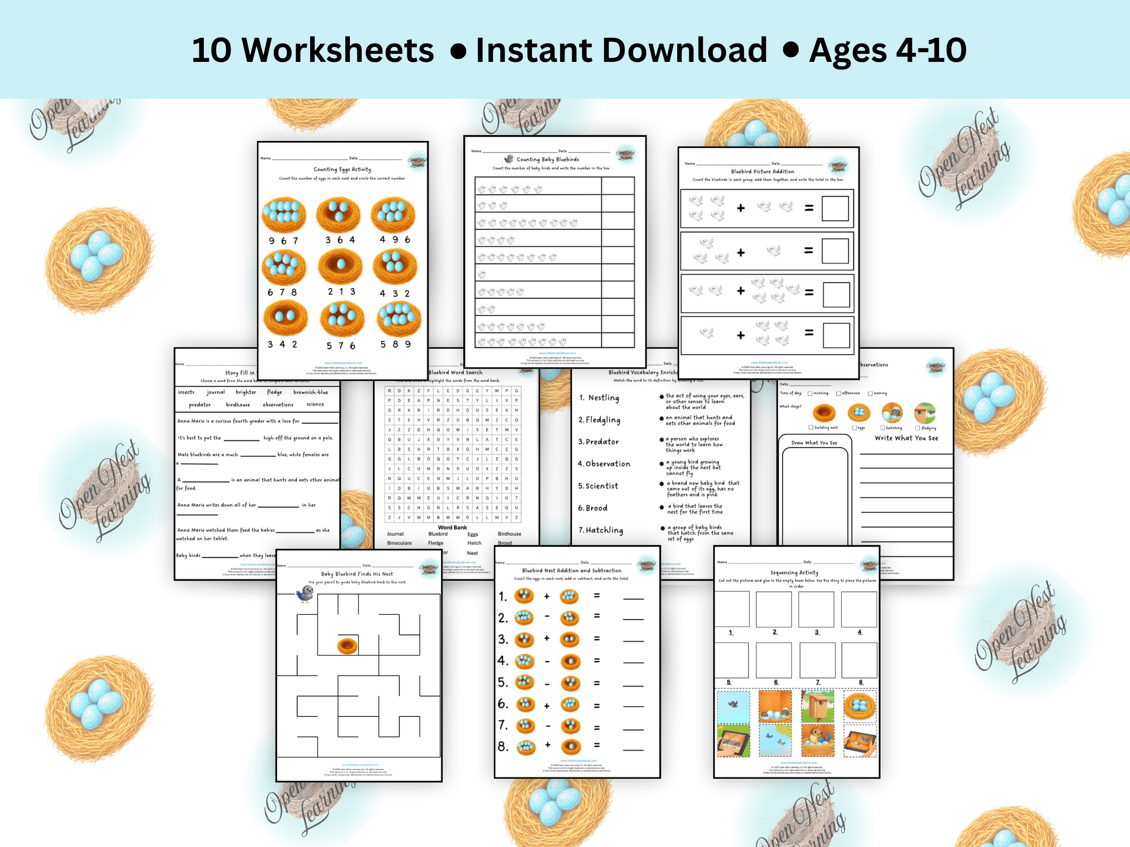Click 'insects' in the Story Fill-in word bank
The width and height of the screenshot is (1130, 847).
click(186, 392)
